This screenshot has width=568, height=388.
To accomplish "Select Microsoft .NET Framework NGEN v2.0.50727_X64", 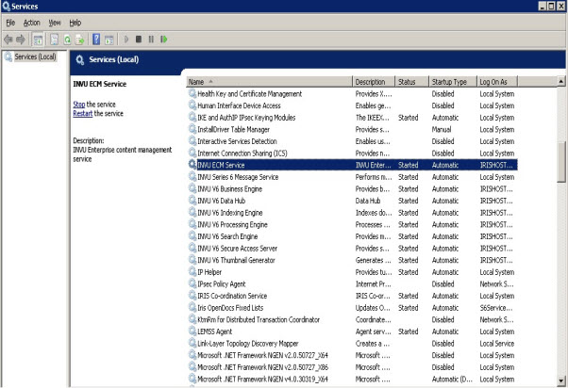I will [262, 355].
